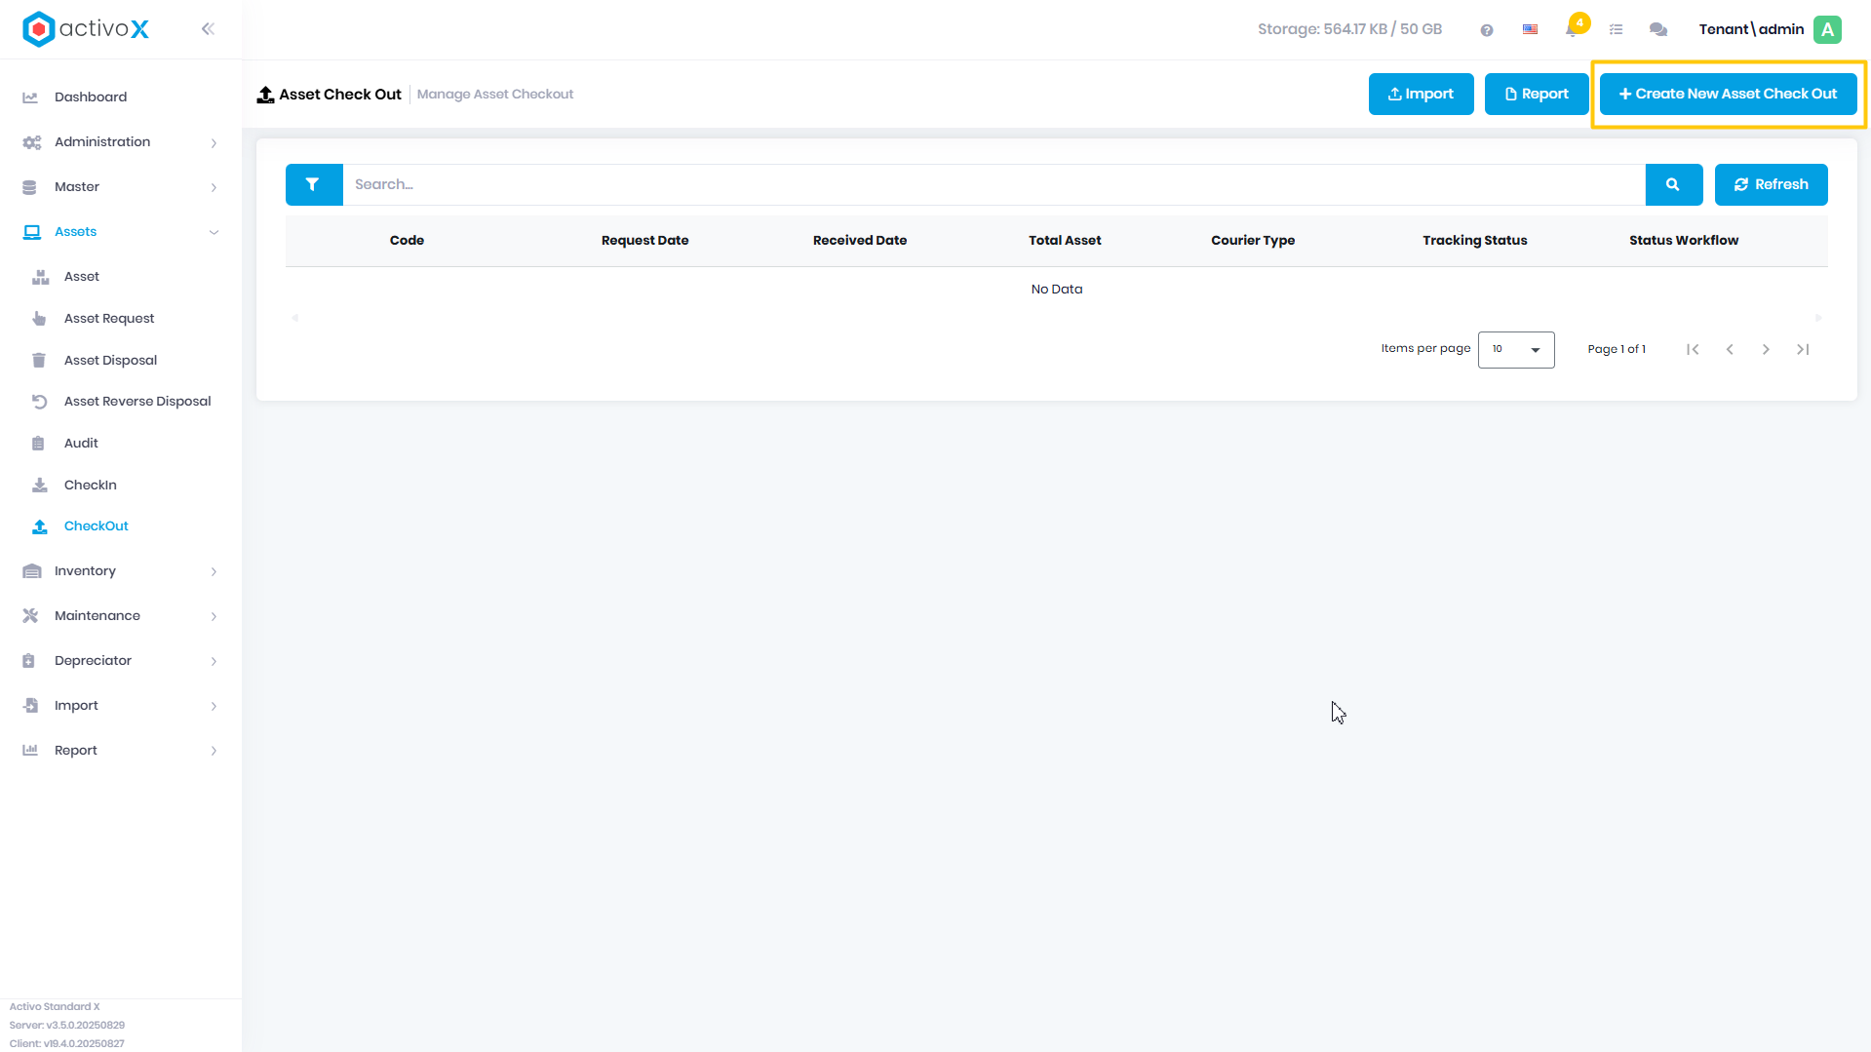Open Asset Disposal page

click(x=110, y=361)
